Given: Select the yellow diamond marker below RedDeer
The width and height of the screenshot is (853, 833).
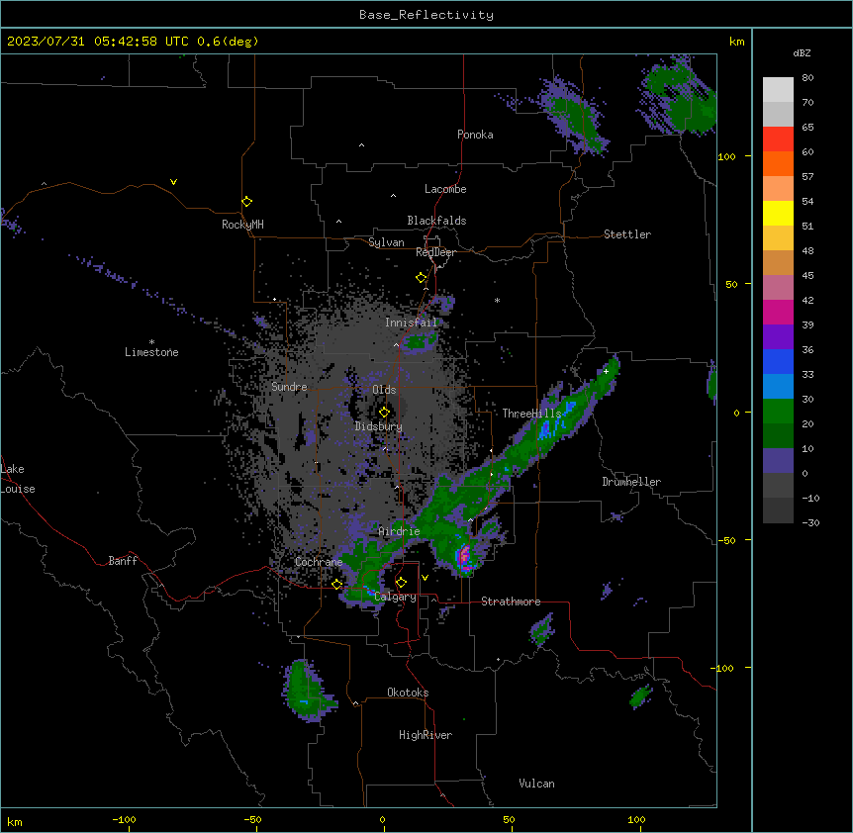Looking at the screenshot, I should (421, 278).
